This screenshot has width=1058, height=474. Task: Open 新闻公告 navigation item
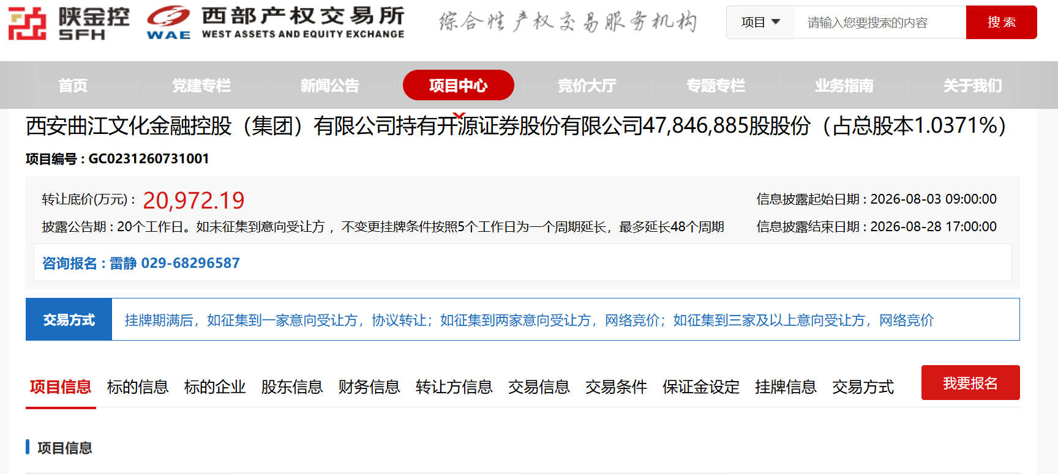tap(330, 86)
